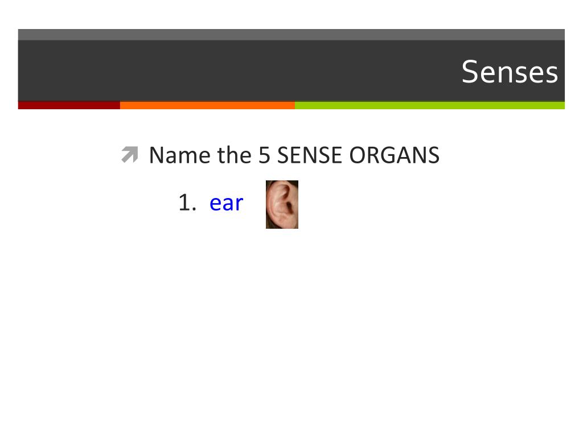Click the word the in the bullet
The image size is (583, 437).
234,155
